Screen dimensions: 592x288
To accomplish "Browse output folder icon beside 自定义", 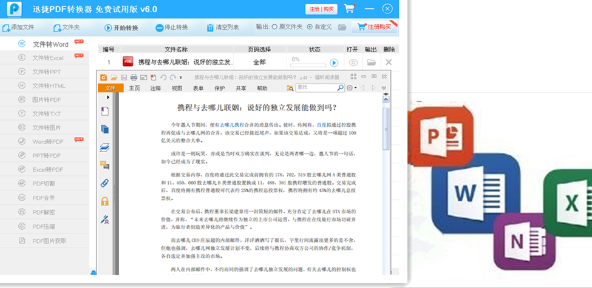I will [x=342, y=27].
